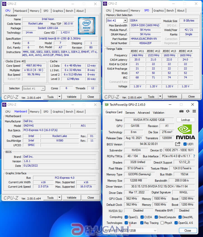
Task: Switch to Mainboard tab in top-left CPU-Z window
Action: click(21, 11)
